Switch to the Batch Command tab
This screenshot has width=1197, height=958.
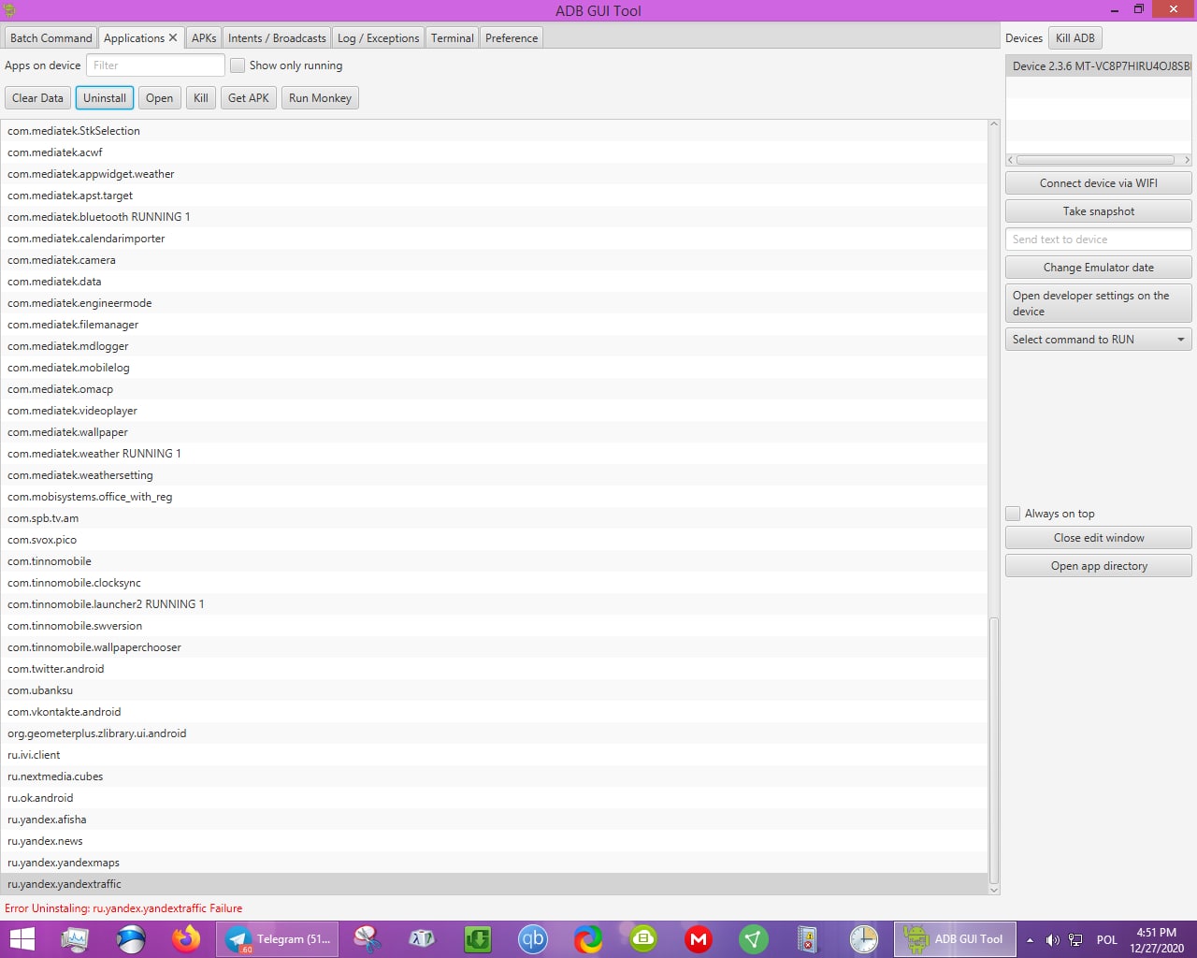coord(51,38)
